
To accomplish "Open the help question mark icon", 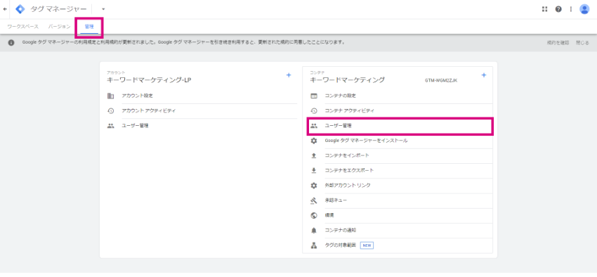I will coord(558,9).
